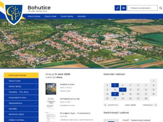Expand Obecní úřad sidebar chevron

pos(36,81)
